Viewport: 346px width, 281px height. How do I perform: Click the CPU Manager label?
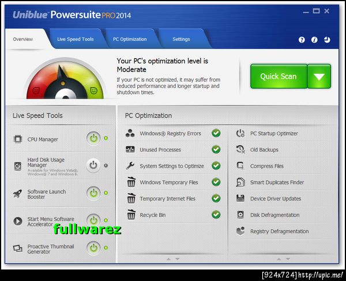[x=43, y=139]
